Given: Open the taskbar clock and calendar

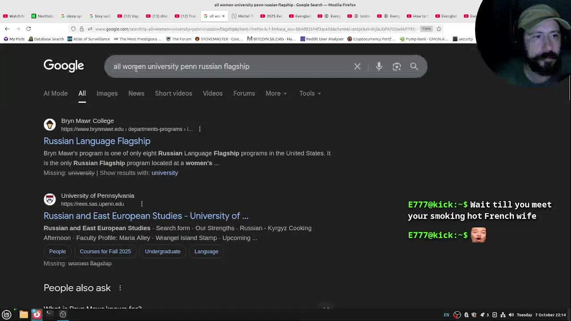Looking at the screenshot, I should (x=542, y=315).
